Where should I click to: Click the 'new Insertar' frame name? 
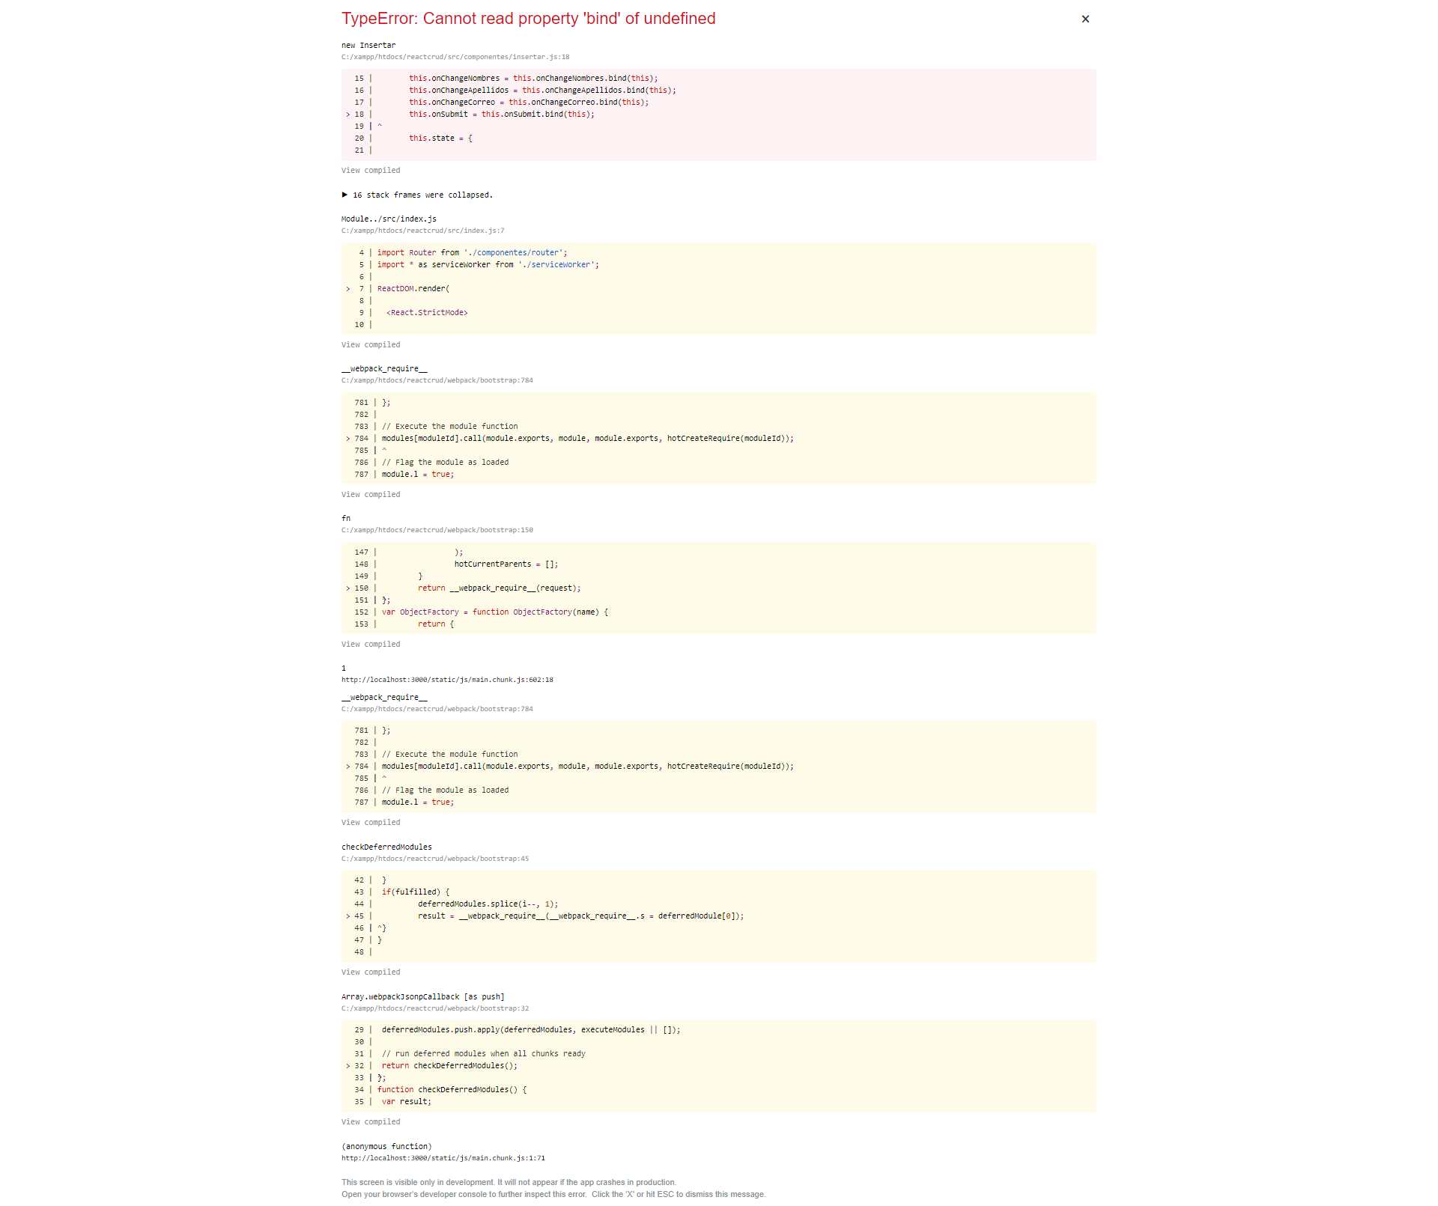(x=368, y=46)
